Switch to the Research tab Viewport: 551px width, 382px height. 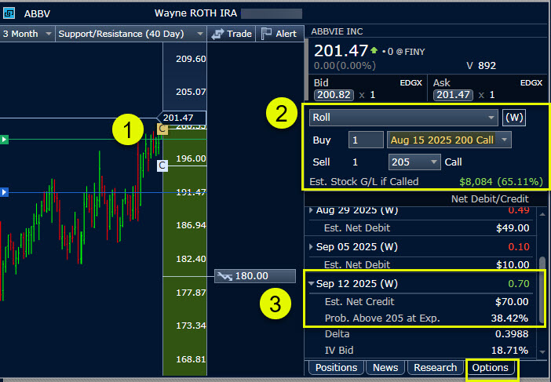coord(435,368)
